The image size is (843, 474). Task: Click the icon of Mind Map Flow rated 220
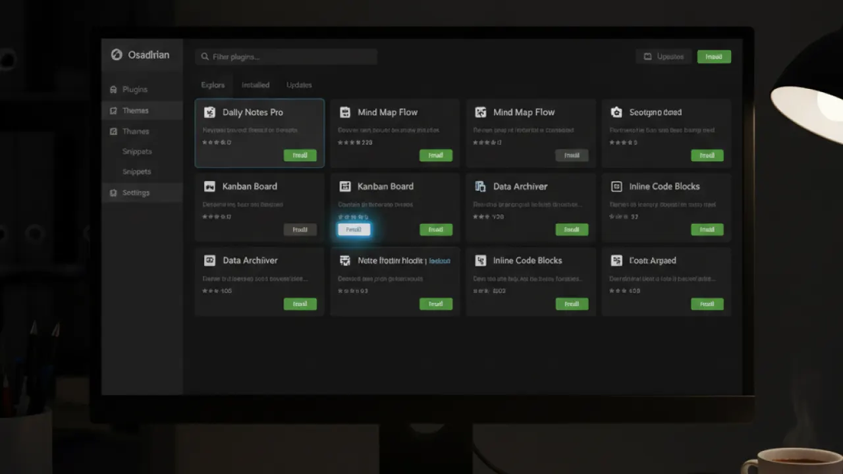pyautogui.click(x=345, y=113)
